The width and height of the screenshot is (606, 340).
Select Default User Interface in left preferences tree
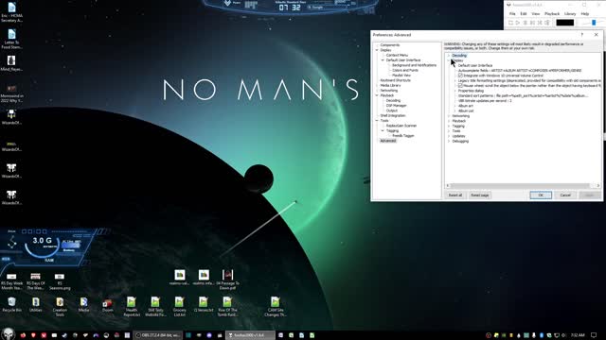[403, 60]
